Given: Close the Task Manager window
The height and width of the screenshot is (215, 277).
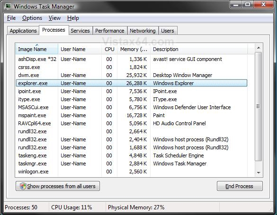Looking at the screenshot, I should (264, 4).
